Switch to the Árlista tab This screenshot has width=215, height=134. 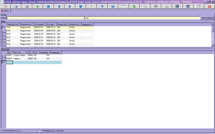pos(5,11)
